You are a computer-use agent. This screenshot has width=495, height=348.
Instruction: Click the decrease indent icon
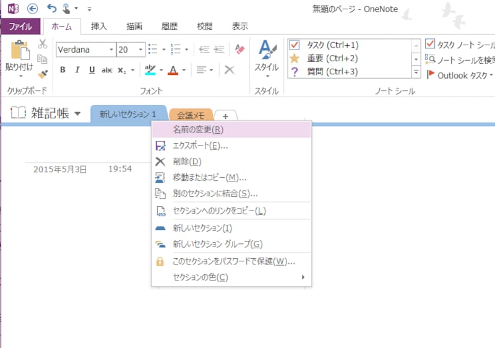click(x=204, y=50)
